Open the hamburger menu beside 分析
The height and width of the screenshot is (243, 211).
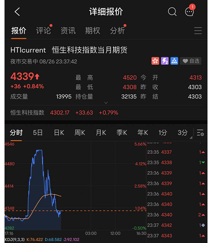click(x=198, y=31)
